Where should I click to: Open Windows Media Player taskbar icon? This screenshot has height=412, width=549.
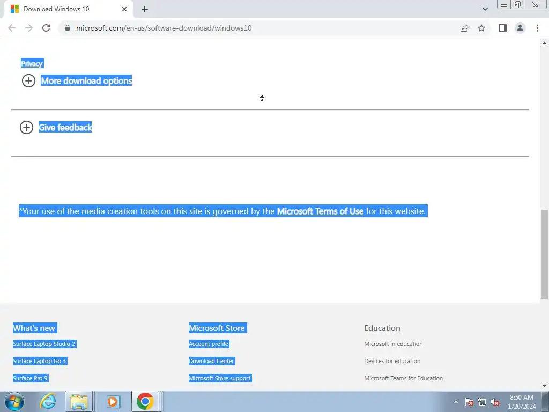tap(113, 401)
